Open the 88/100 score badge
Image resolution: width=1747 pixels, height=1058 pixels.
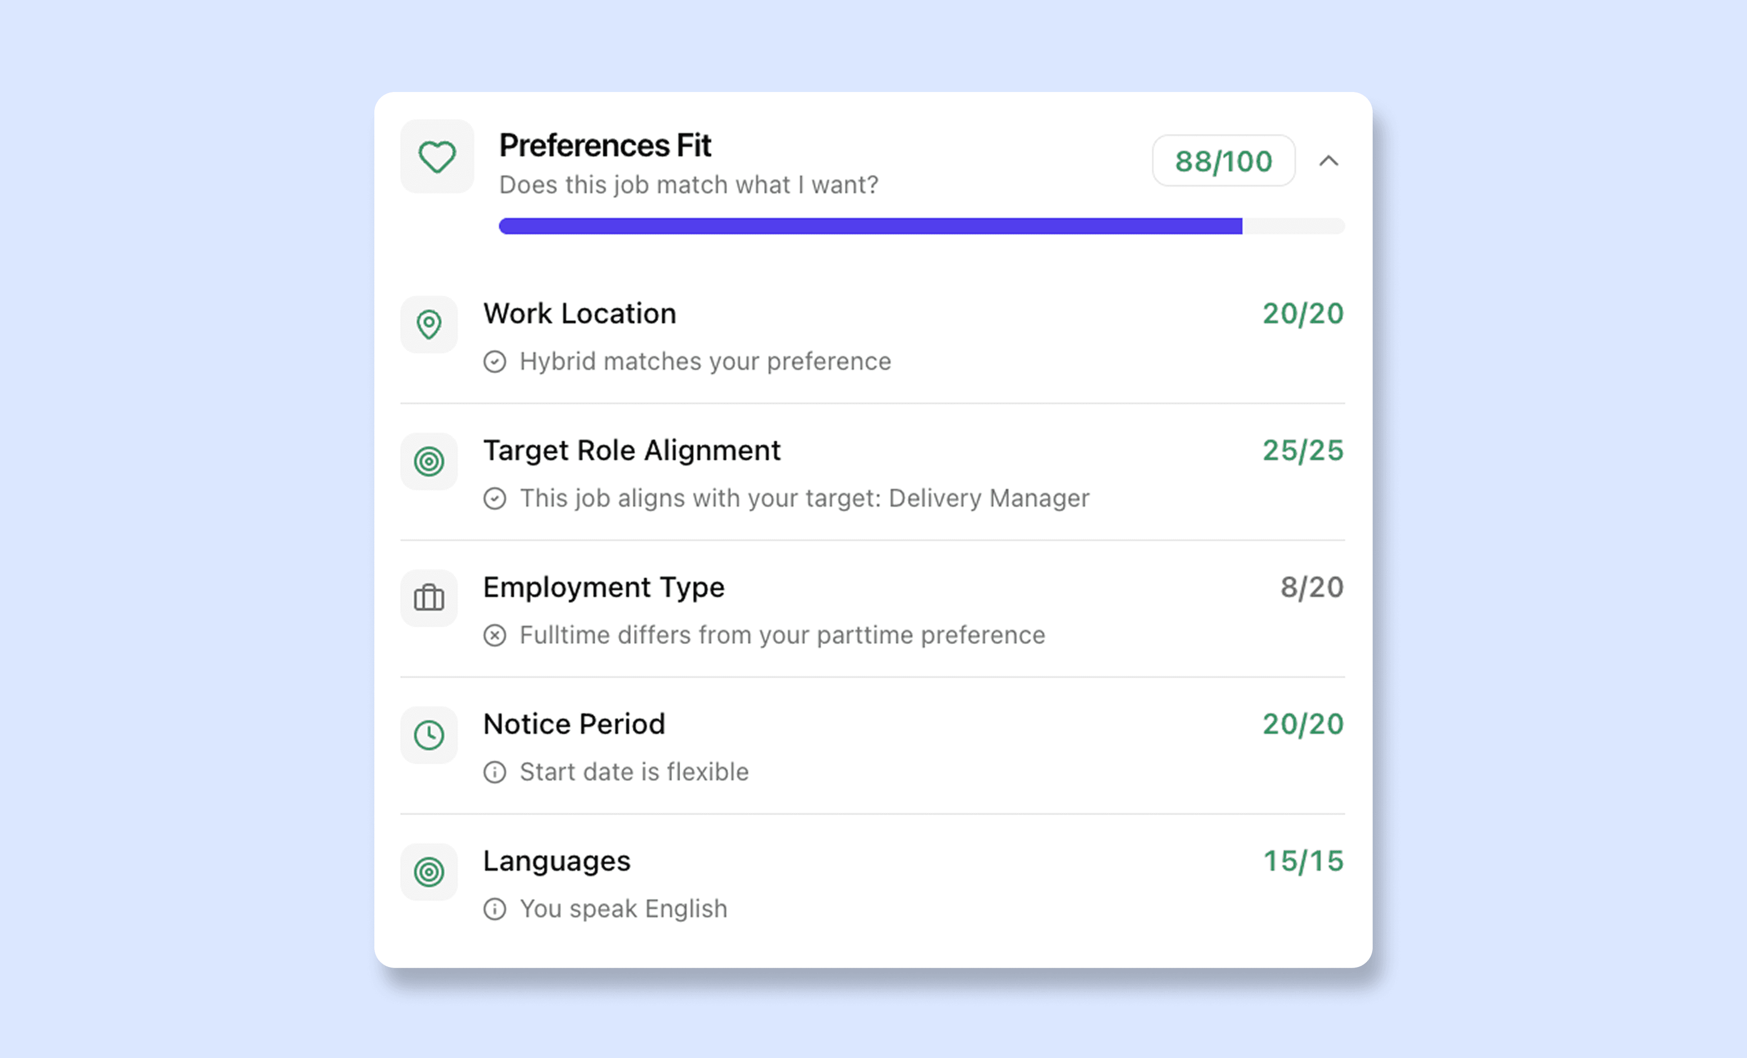pyautogui.click(x=1223, y=161)
